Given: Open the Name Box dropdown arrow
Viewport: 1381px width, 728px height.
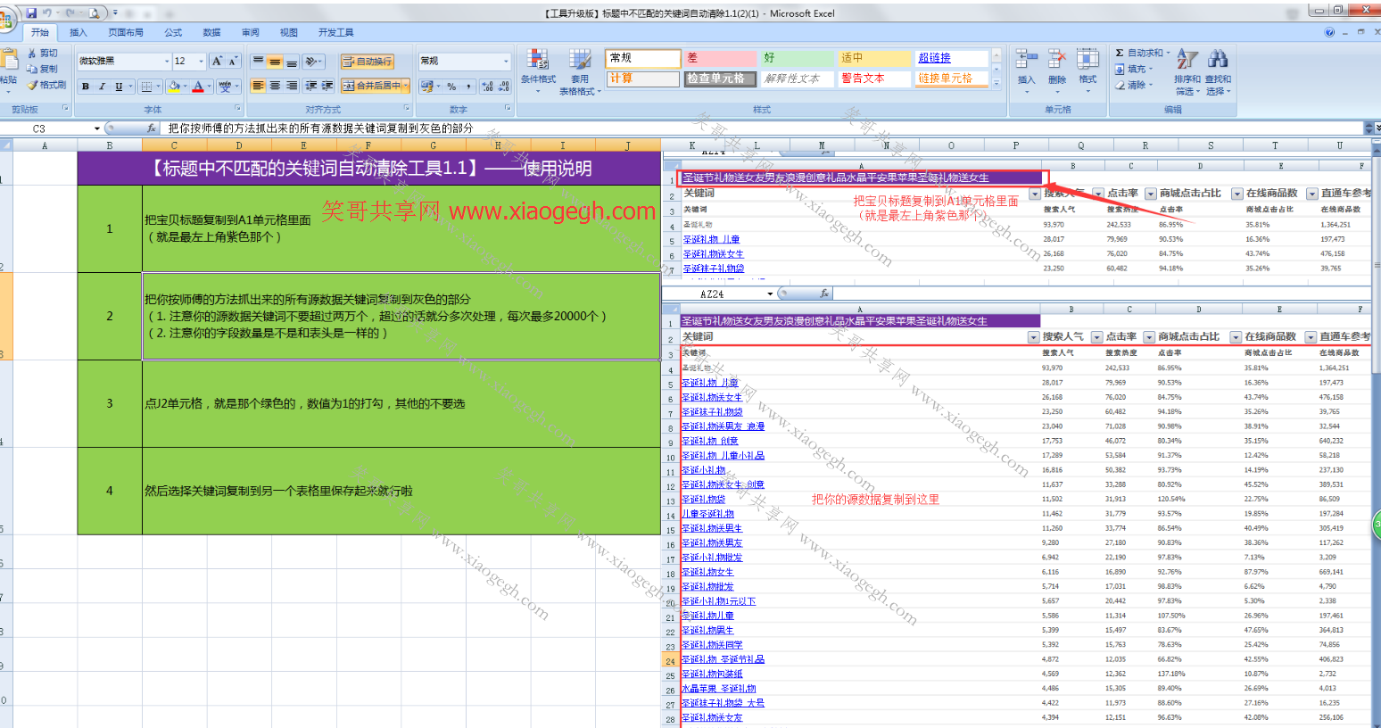Looking at the screenshot, I should click(x=97, y=128).
